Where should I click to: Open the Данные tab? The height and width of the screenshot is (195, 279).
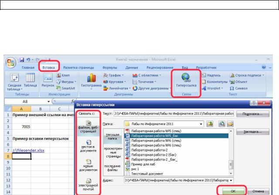(x=132, y=68)
